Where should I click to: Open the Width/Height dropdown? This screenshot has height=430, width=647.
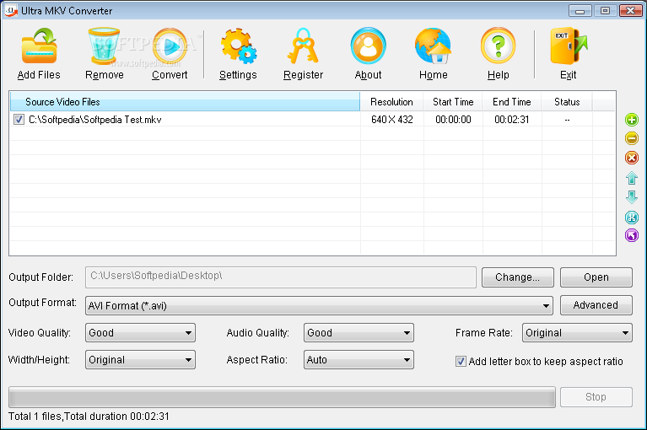click(x=140, y=360)
